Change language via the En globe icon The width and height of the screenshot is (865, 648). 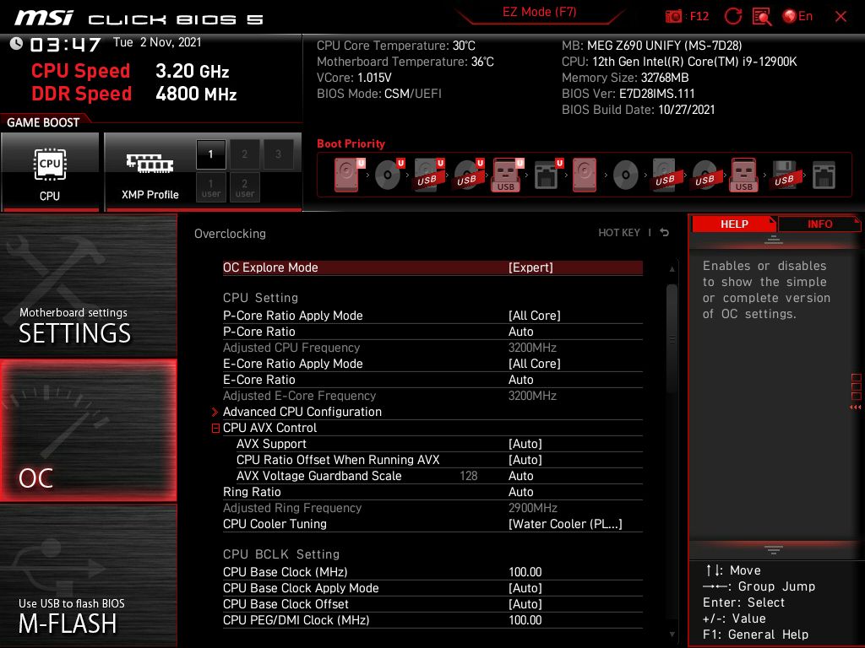click(797, 16)
